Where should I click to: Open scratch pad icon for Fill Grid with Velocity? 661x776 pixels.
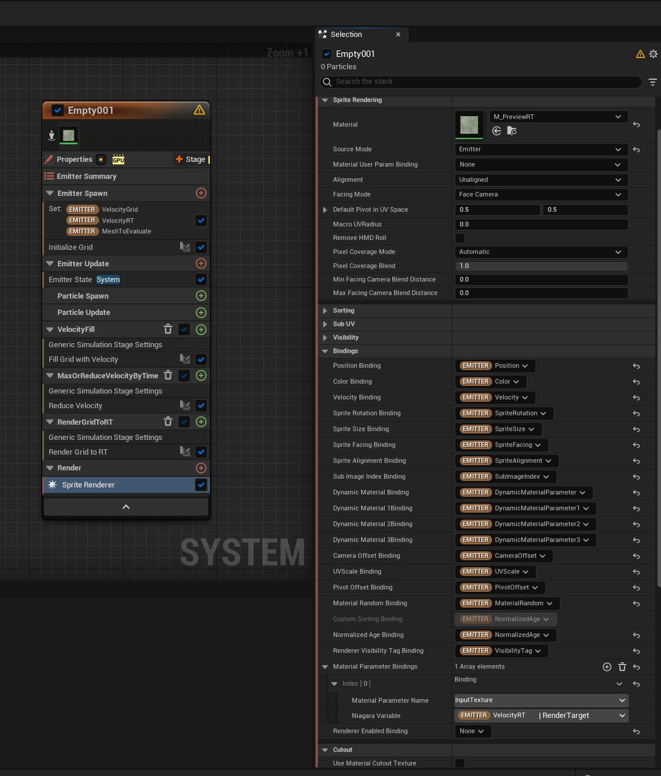[x=185, y=359]
